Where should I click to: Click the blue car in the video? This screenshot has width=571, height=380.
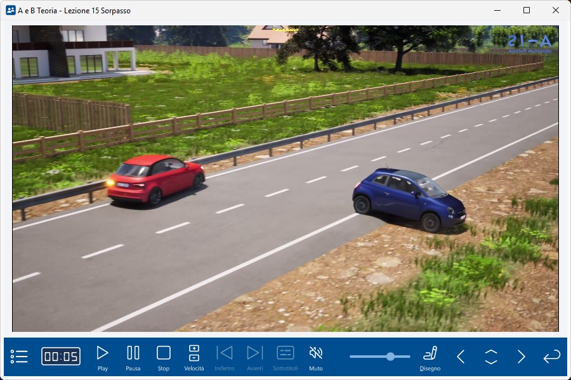click(408, 198)
